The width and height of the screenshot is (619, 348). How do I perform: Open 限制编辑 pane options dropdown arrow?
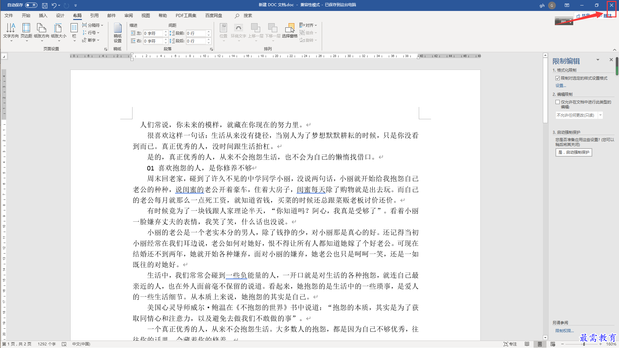point(598,60)
